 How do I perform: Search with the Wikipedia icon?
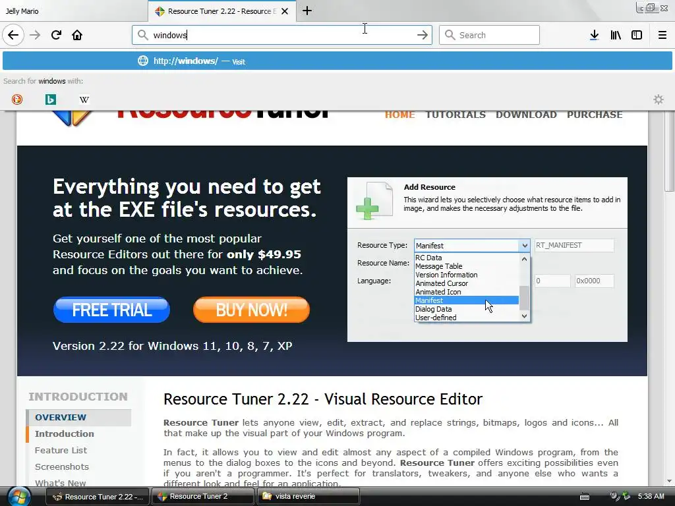pos(84,99)
